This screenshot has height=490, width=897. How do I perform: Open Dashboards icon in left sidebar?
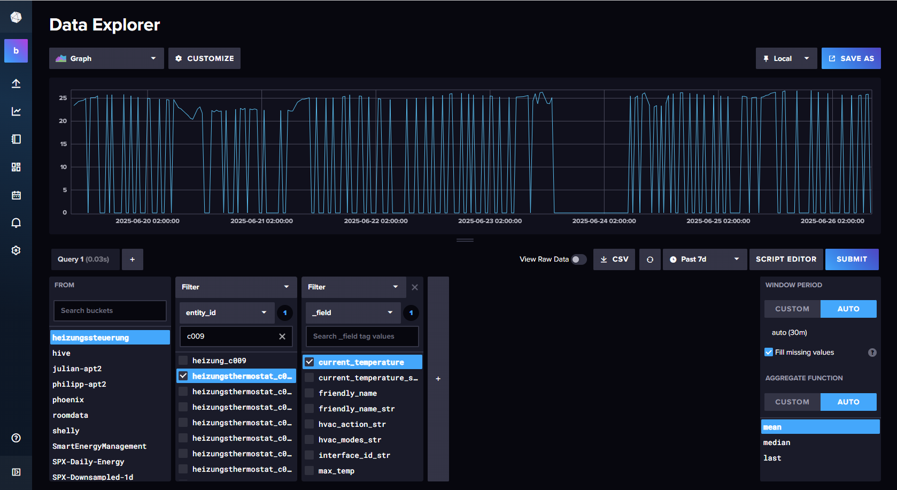pos(16,167)
